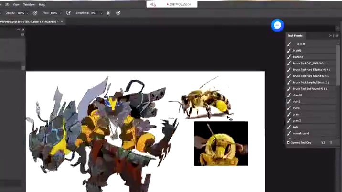Viewport: 342px width, 192px height.
Task: Toggle pressure for opacity icon
Action: pyautogui.click(x=35, y=13)
